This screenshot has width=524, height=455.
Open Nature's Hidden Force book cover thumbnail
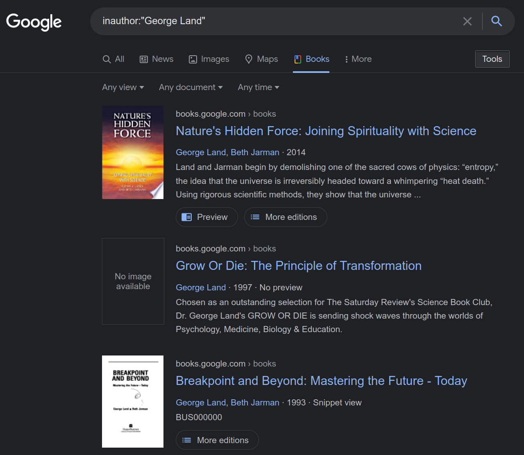pos(133,152)
